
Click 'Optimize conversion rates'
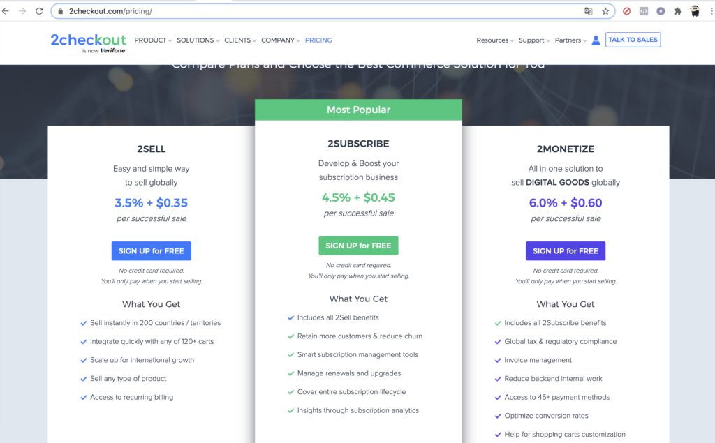(x=546, y=416)
